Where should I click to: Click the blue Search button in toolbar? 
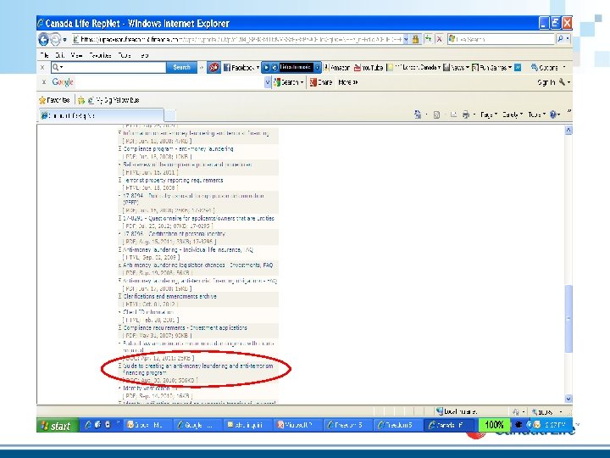click(x=181, y=67)
